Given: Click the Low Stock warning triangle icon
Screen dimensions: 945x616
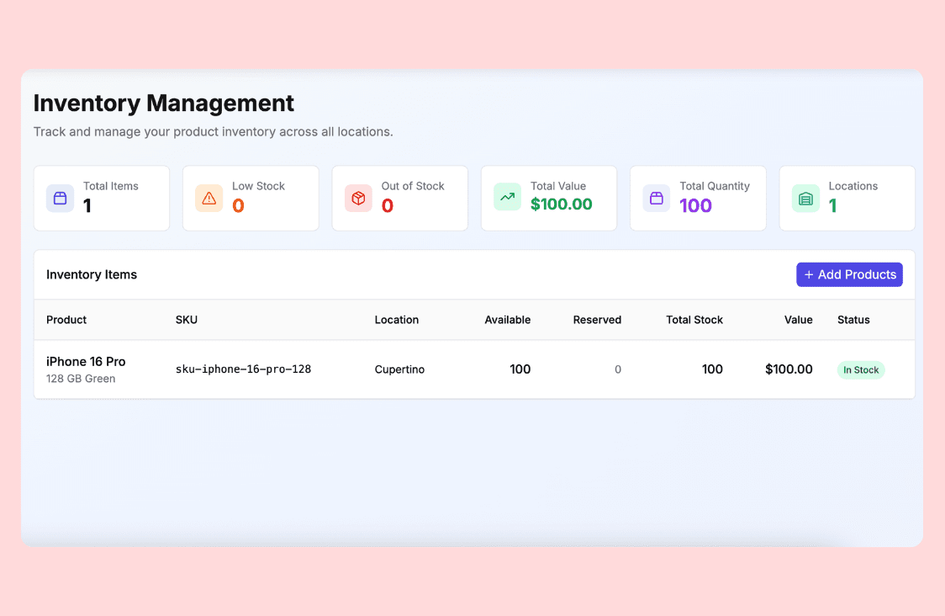Looking at the screenshot, I should (x=209, y=198).
